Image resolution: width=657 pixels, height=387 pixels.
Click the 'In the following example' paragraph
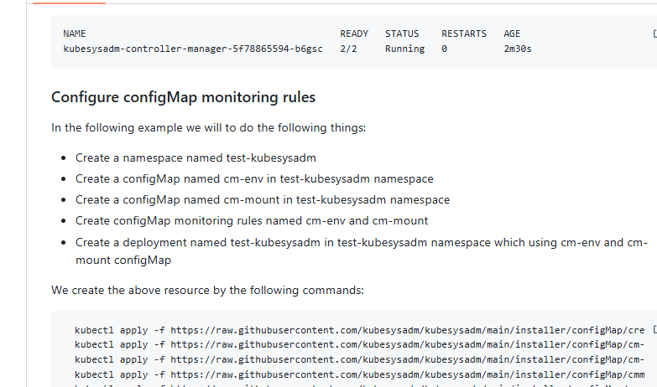pos(208,128)
